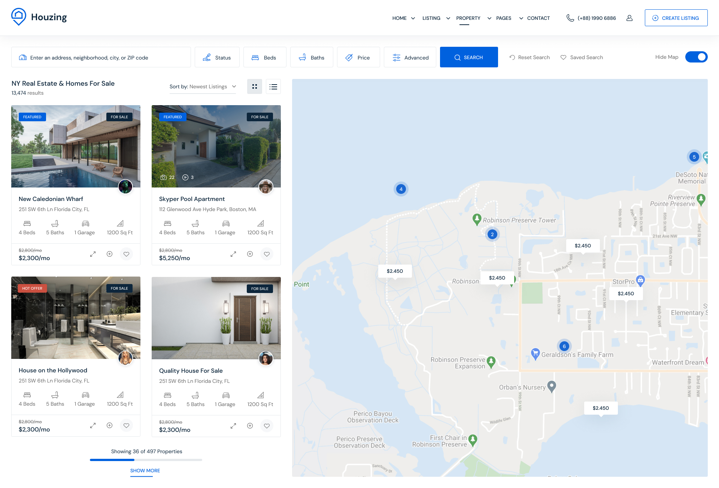Toggle the Hide Map switch
This screenshot has height=488, width=719.
[x=696, y=57]
